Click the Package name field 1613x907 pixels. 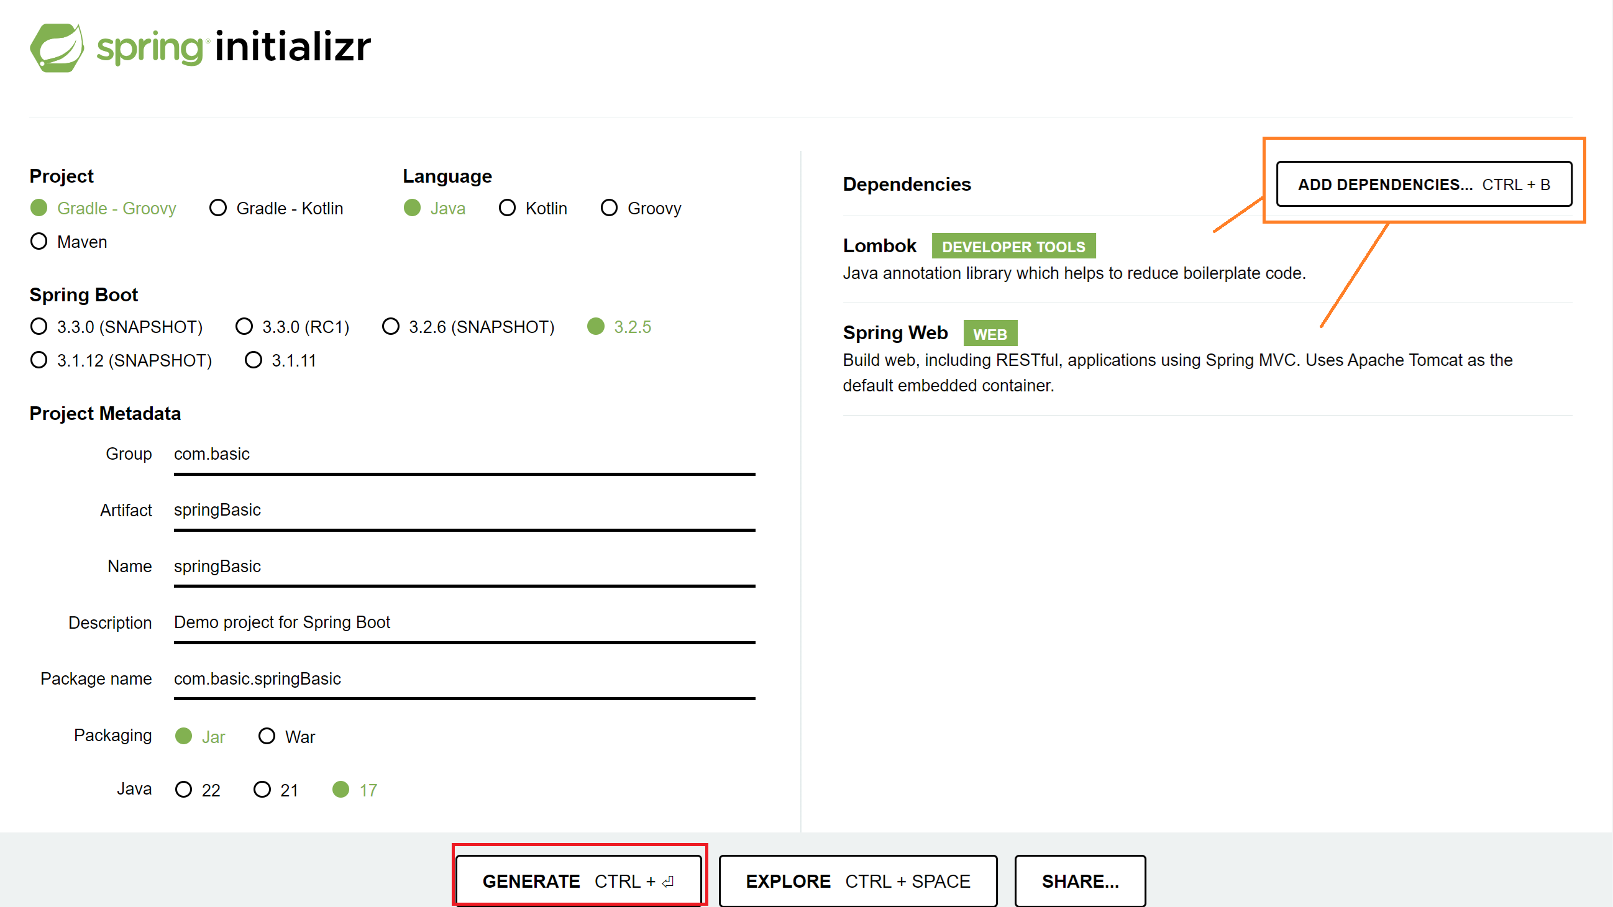pos(464,678)
